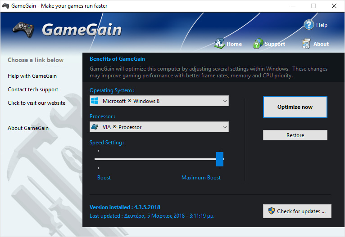Go to Home page label
Image resolution: width=345 pixels, height=237 pixels.
pyautogui.click(x=234, y=44)
